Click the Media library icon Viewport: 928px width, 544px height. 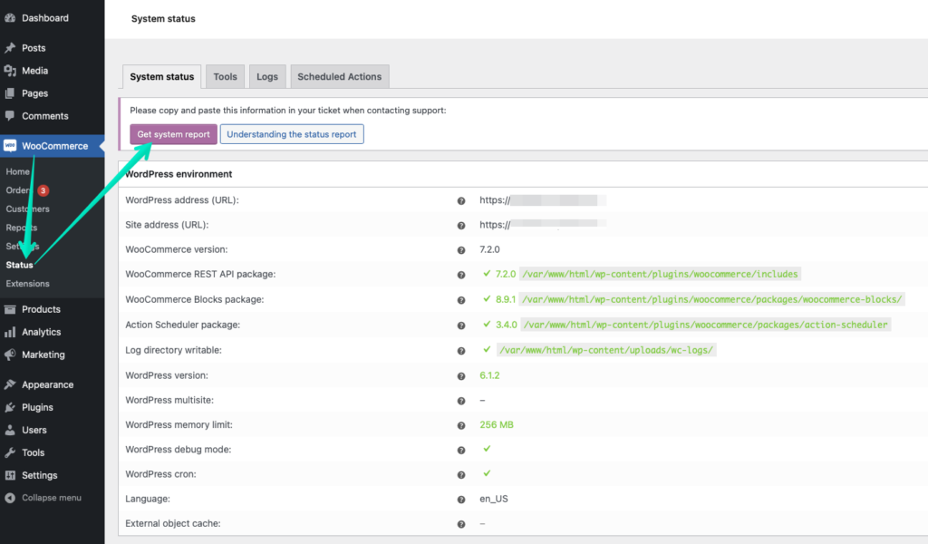(10, 71)
